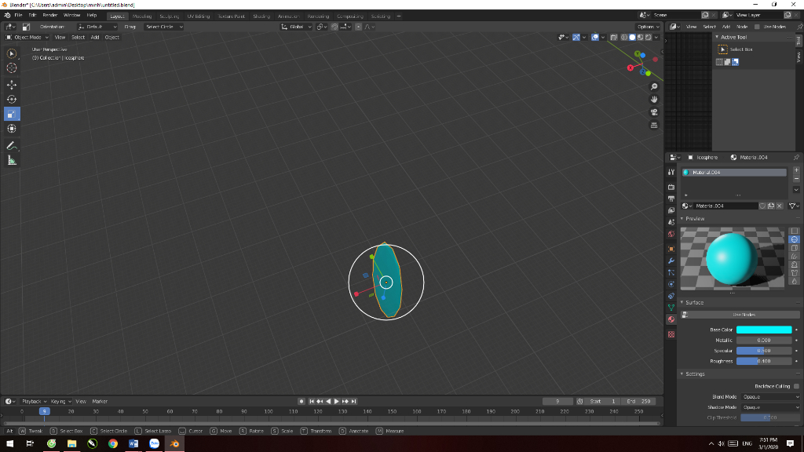
Task: Open the Select Circle drag dropdown
Action: 163,27
